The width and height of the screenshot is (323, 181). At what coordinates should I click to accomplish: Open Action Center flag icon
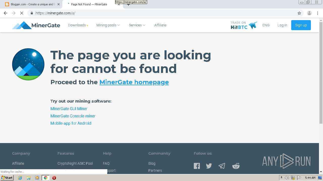click(x=299, y=178)
